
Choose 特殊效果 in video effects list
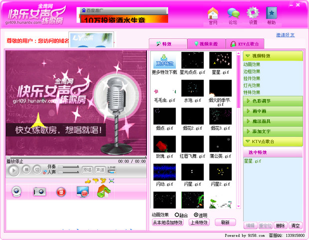pyautogui.click(x=252, y=92)
